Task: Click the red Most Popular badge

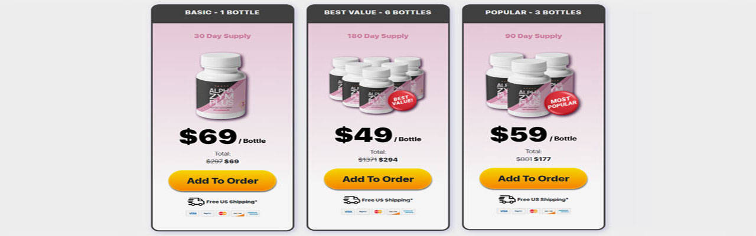Action: point(561,103)
